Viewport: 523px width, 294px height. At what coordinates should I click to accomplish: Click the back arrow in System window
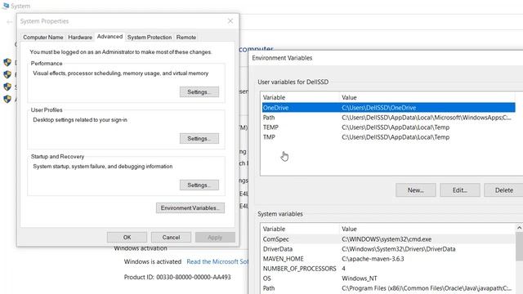coord(9,22)
